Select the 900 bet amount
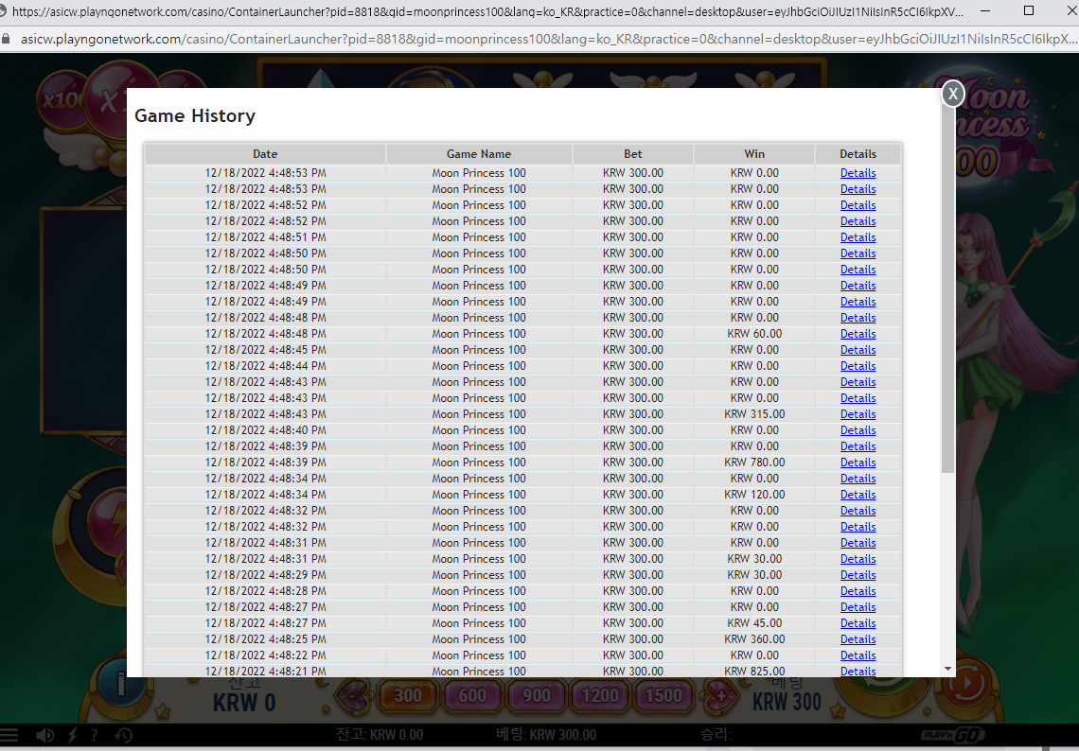1079x751 pixels. 536,696
